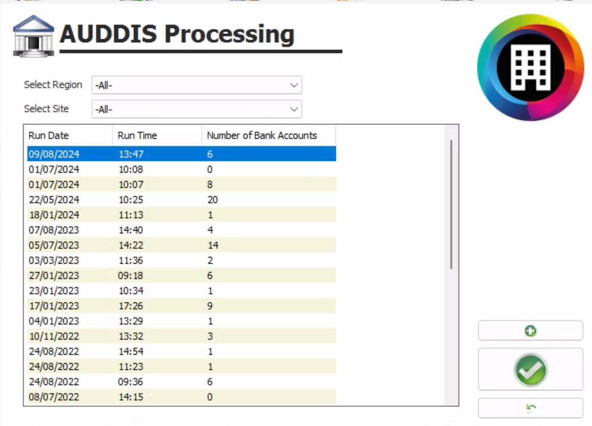The image size is (592, 426).
Task: Click run time 14:40 cell
Action: coord(131,230)
